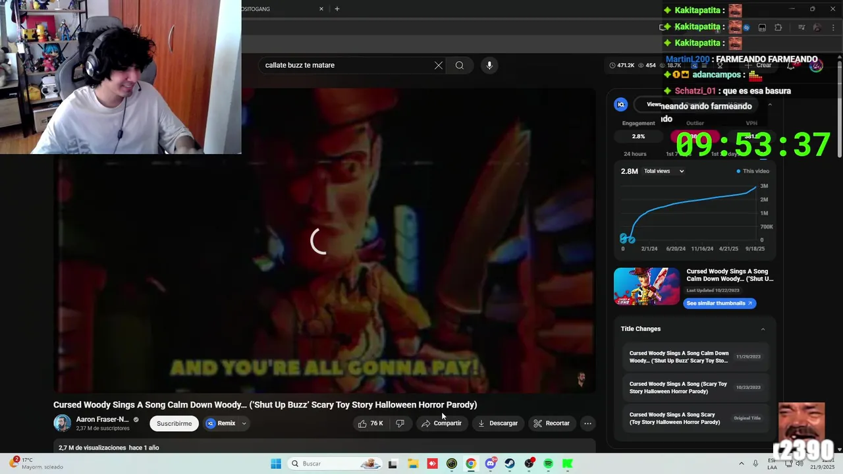The height and width of the screenshot is (474, 843).
Task: Click the chart start-point marker dot
Action: pyautogui.click(x=624, y=238)
